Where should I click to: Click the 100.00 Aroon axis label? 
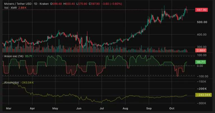coord(202,55)
